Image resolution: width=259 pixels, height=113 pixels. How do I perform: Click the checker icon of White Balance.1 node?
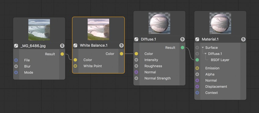pyautogui.click(x=75, y=46)
